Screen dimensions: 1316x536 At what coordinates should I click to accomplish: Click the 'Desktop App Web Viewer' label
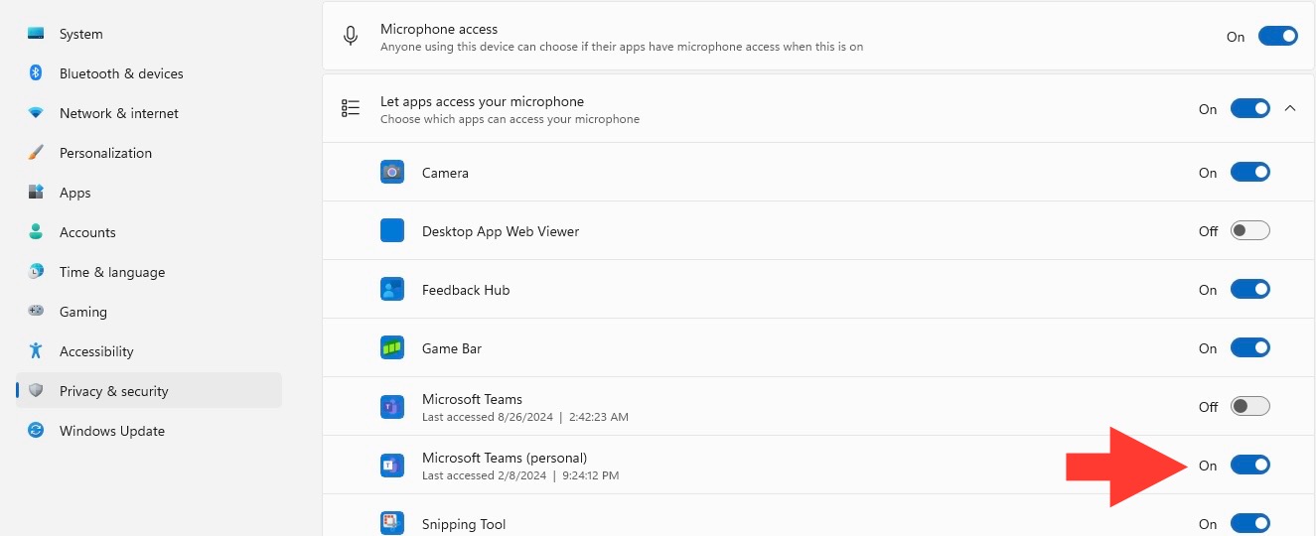501,231
